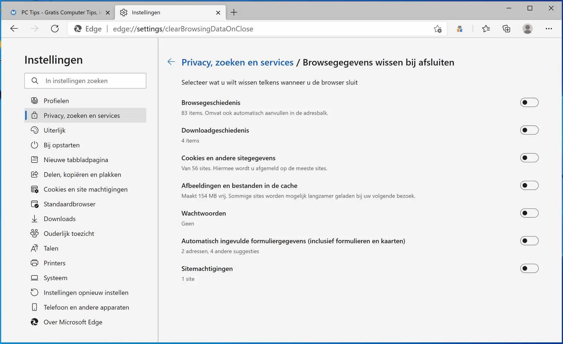Open the Privacy, zoeken en services breadcrumb link
The height and width of the screenshot is (344, 563).
pos(237,62)
